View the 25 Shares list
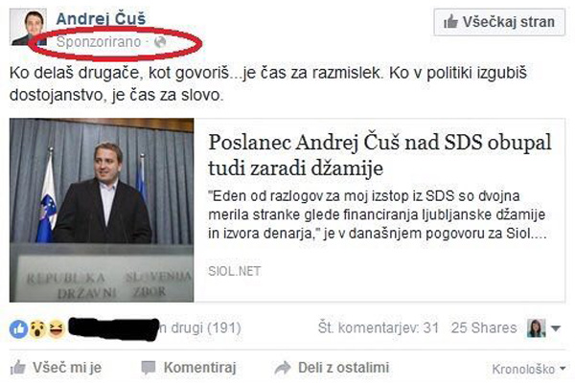The height and width of the screenshot is (383, 575). tap(484, 327)
